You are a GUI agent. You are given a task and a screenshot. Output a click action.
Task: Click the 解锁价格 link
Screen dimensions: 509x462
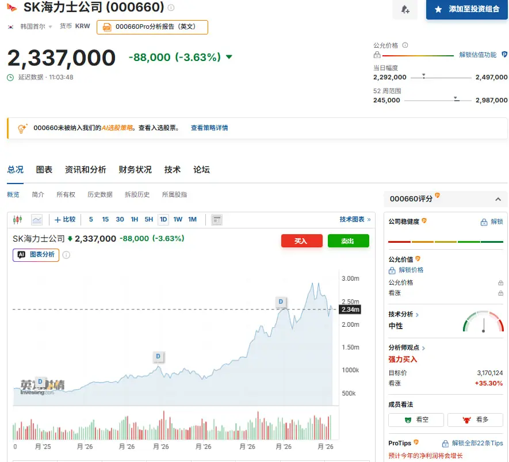point(406,270)
